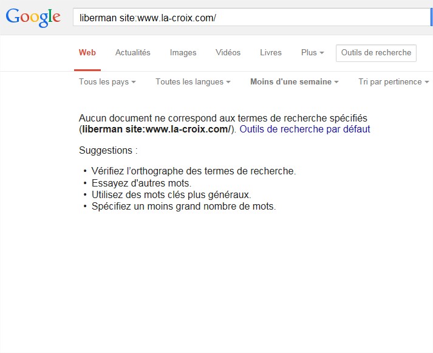Click 'Spécifiez un moins grand nombre de mots.'
Screen dimensions: 433x353
(x=183, y=207)
